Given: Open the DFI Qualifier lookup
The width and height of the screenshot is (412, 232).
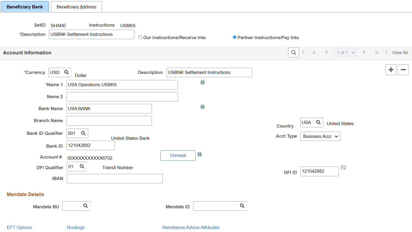Looking at the screenshot, I should (x=83, y=166).
